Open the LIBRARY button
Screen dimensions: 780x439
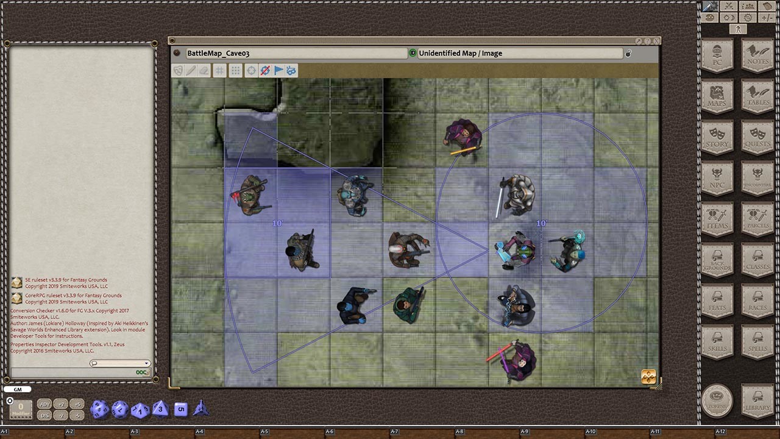click(x=757, y=401)
